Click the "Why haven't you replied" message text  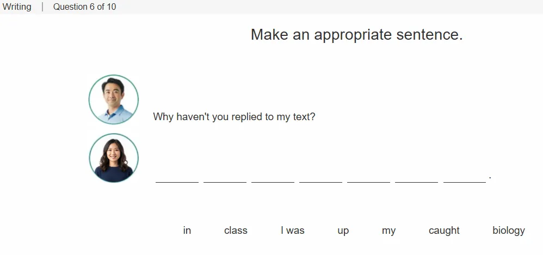[x=234, y=116]
